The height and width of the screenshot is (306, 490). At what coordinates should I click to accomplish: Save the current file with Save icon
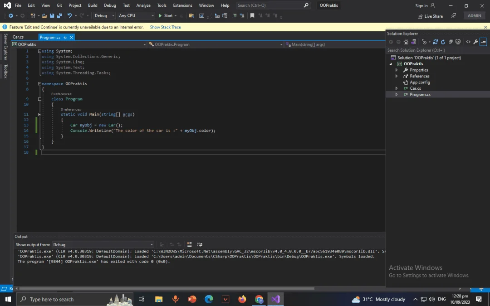point(52,15)
